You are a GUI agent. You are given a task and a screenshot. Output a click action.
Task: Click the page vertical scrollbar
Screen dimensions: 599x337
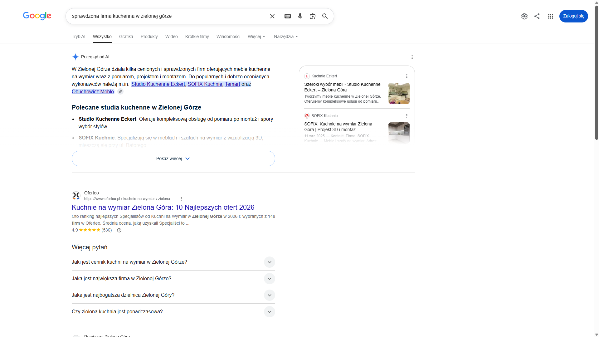pos(597,72)
